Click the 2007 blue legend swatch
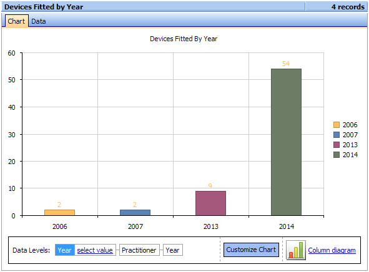369x272 pixels. (x=337, y=135)
